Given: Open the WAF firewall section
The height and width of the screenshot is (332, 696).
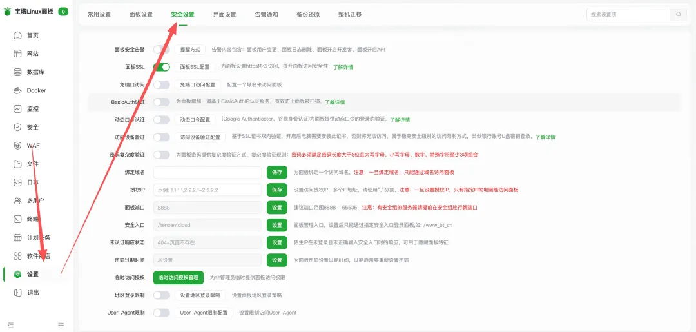Looking at the screenshot, I should coord(33,146).
